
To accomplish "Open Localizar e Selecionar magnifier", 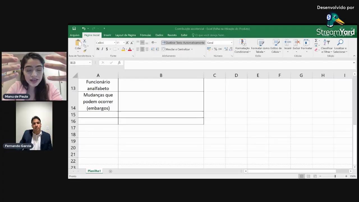I will [340, 46].
